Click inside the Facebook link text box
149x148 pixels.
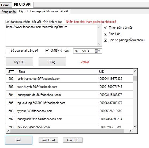point(51,35)
